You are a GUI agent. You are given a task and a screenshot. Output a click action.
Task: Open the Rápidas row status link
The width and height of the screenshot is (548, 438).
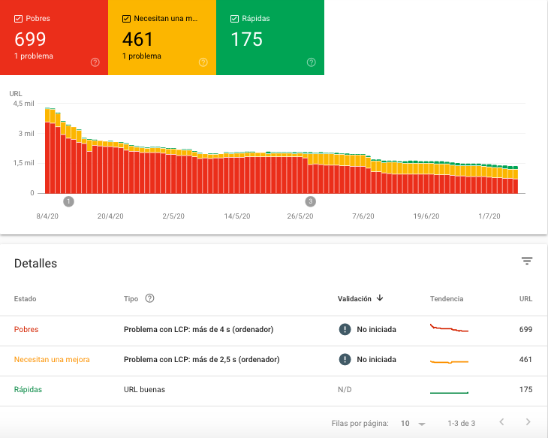point(28,389)
